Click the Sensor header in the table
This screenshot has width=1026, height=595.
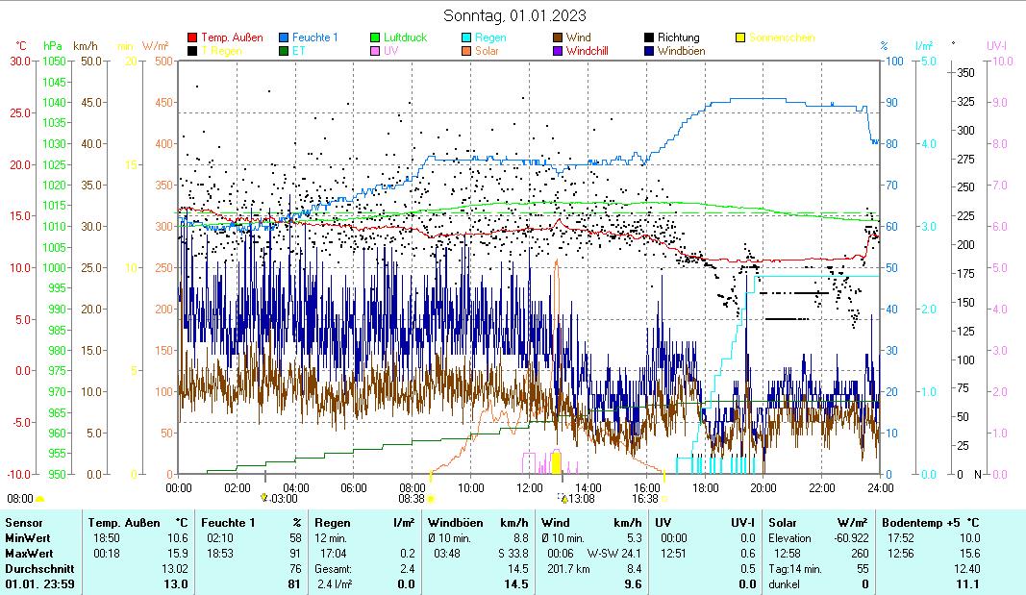pyautogui.click(x=24, y=523)
